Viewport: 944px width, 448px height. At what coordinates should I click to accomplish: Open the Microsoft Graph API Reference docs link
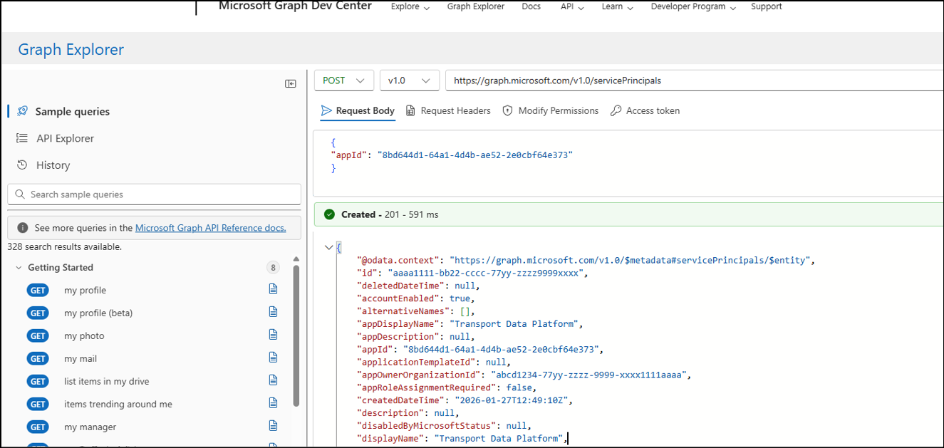pyautogui.click(x=210, y=227)
